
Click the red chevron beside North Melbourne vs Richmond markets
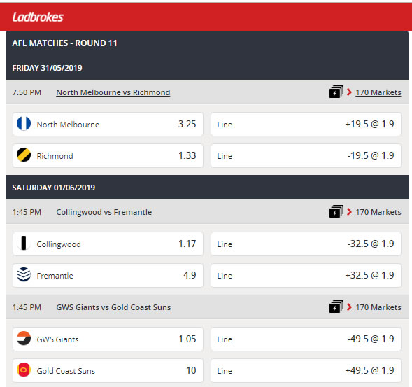(349, 92)
